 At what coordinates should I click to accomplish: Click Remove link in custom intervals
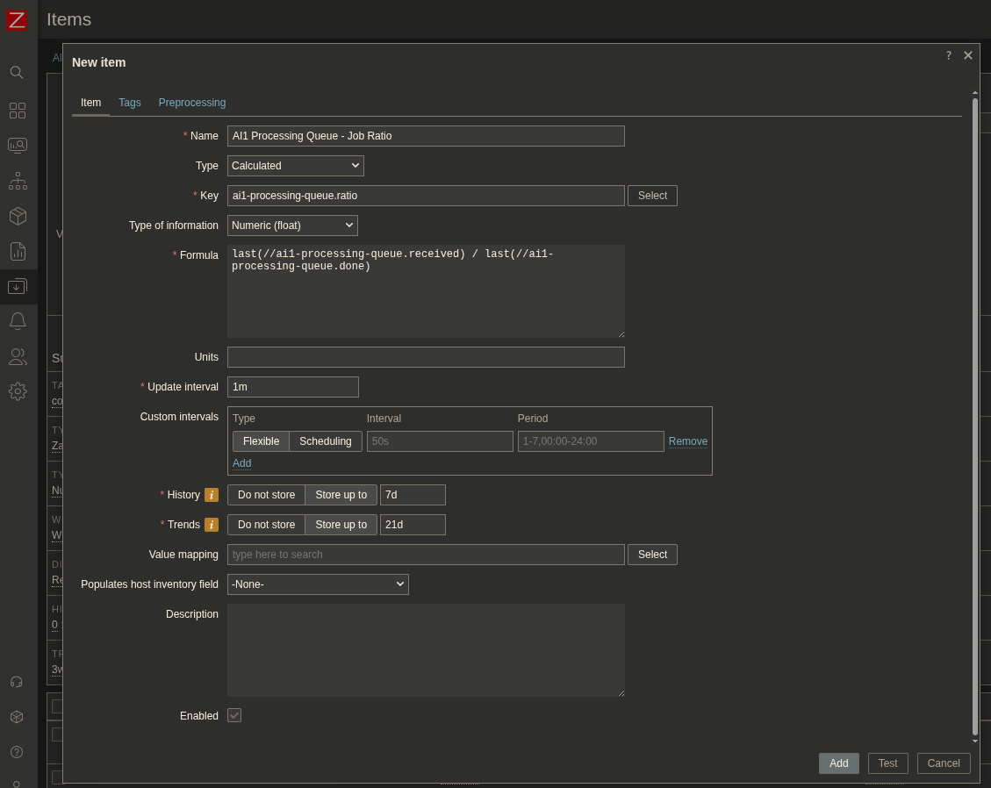[687, 441]
